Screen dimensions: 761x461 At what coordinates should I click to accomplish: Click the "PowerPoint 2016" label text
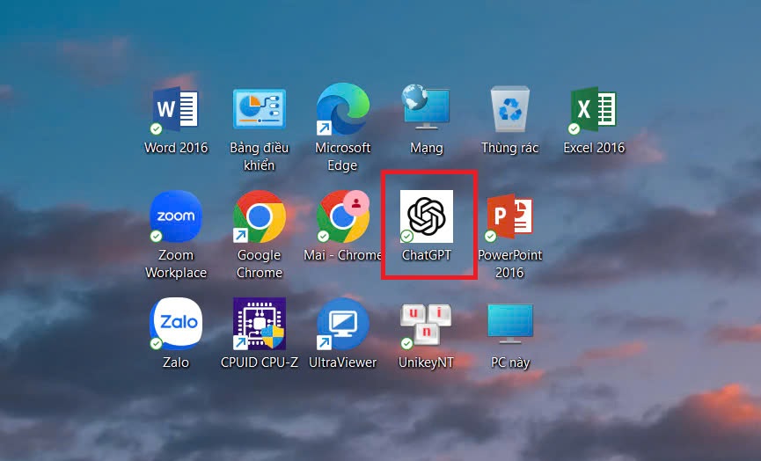[x=509, y=264]
